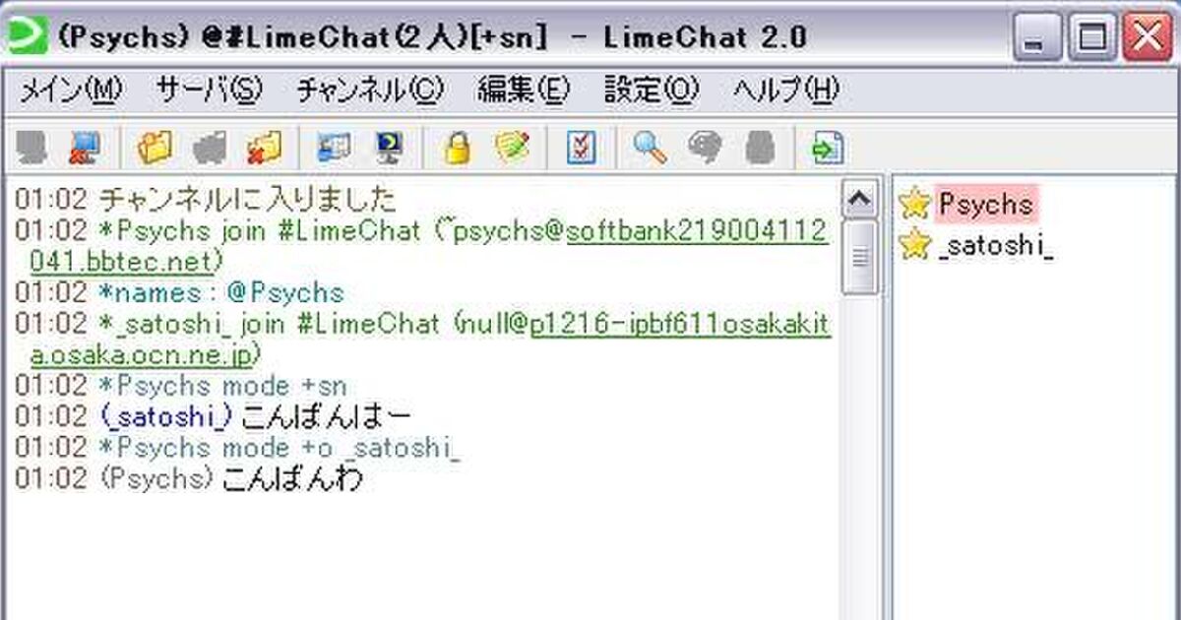Open the 設定(O) menu
This screenshot has height=620, width=1181.
tap(652, 92)
